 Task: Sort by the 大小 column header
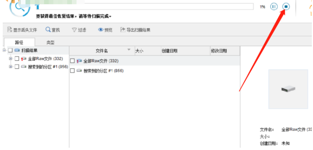148,51
